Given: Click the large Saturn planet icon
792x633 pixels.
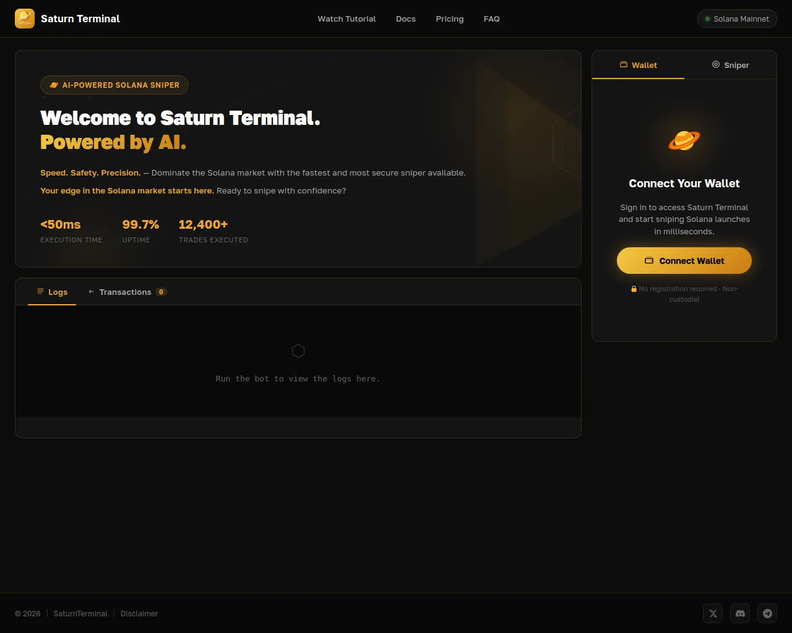Looking at the screenshot, I should pyautogui.click(x=684, y=140).
